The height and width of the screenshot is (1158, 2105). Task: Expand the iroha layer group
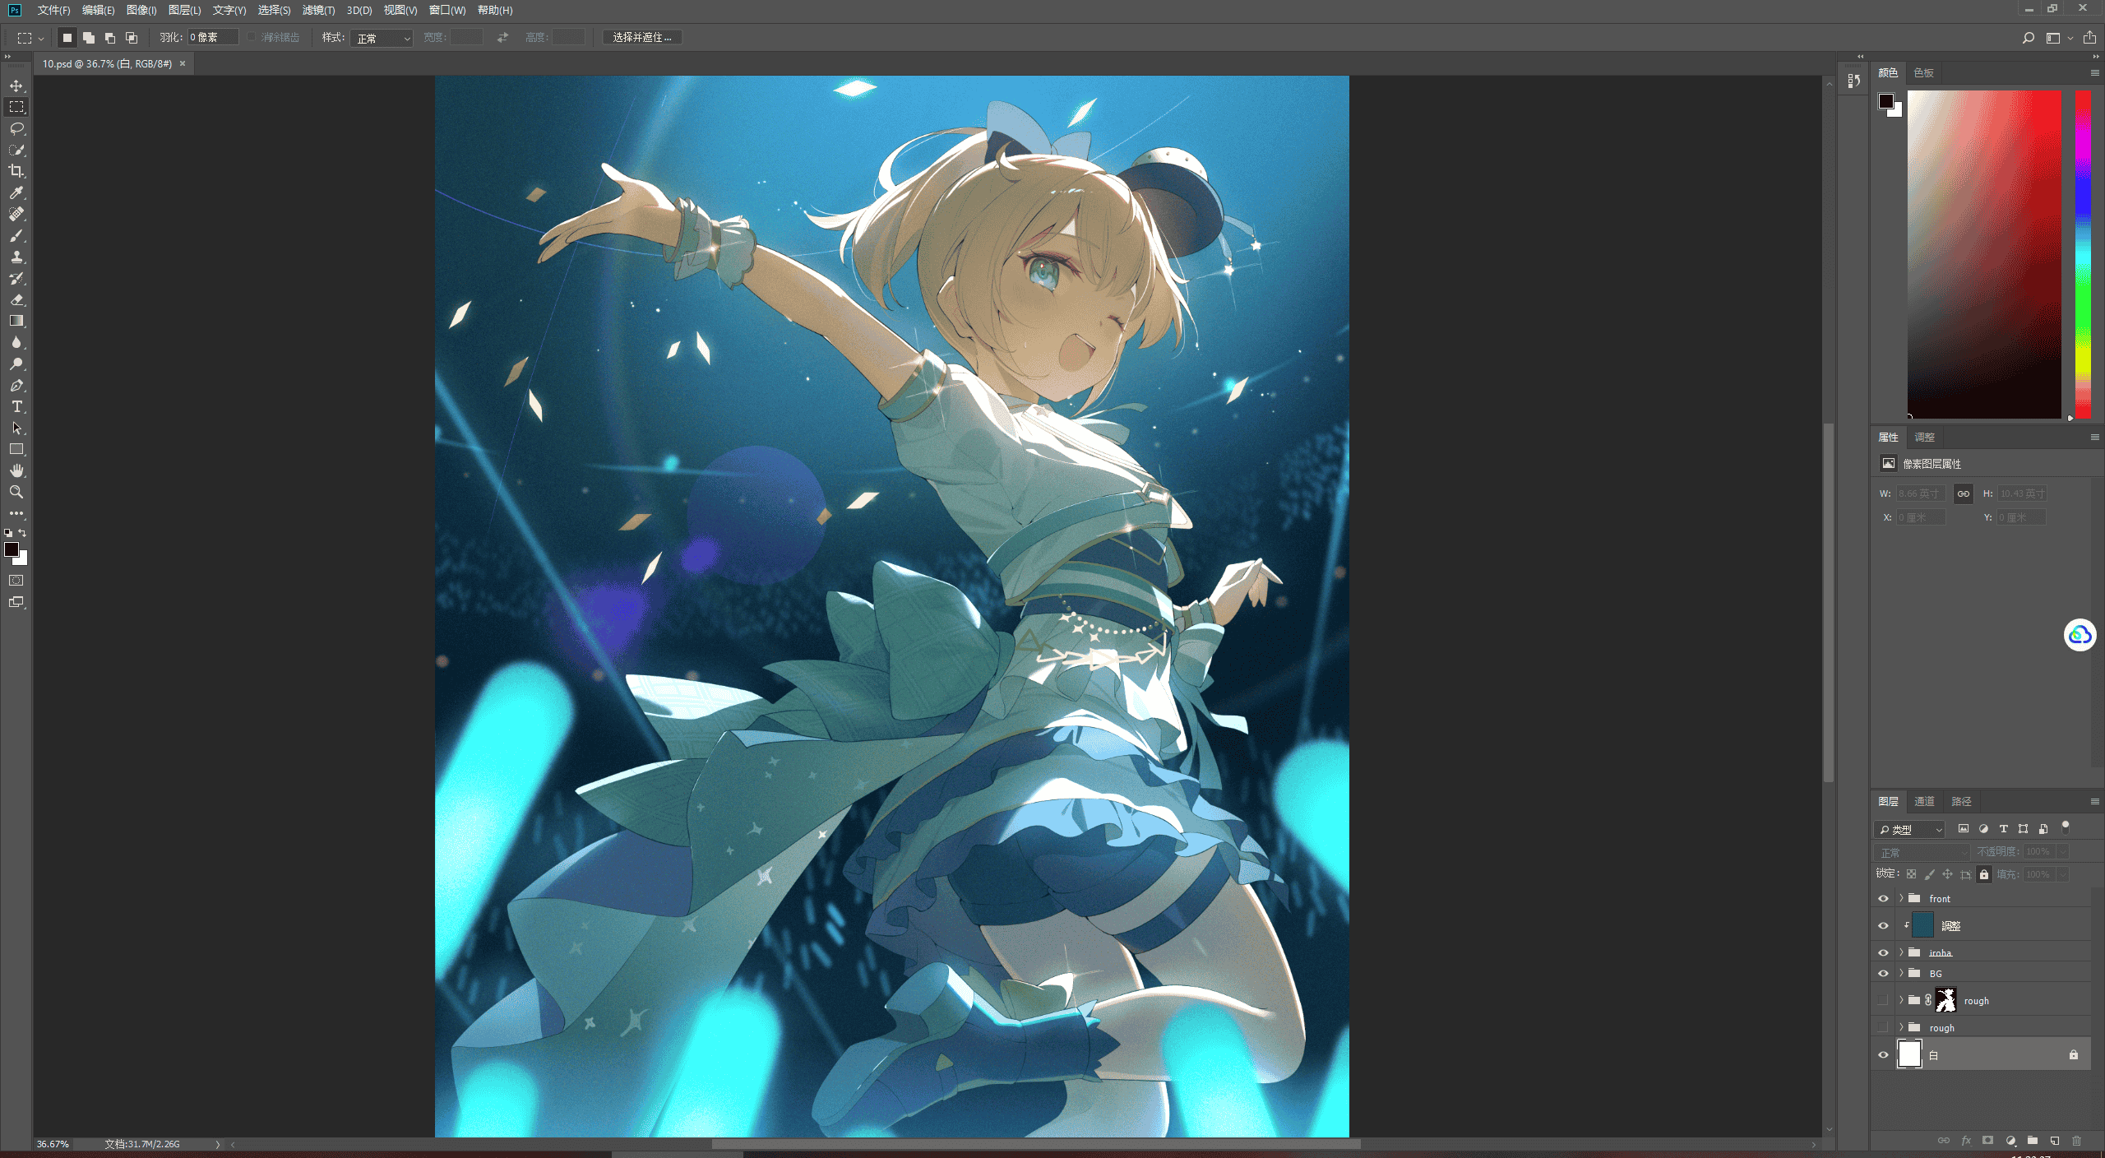point(1901,952)
